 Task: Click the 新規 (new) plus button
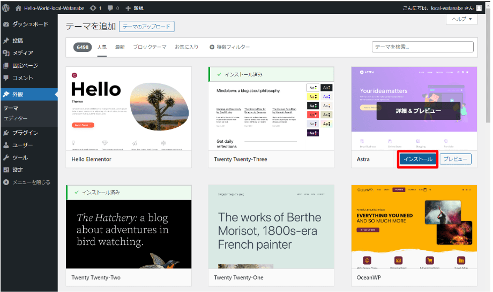[135, 8]
